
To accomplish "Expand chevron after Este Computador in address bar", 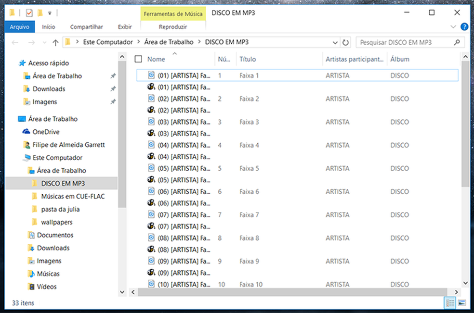I will 138,42.
